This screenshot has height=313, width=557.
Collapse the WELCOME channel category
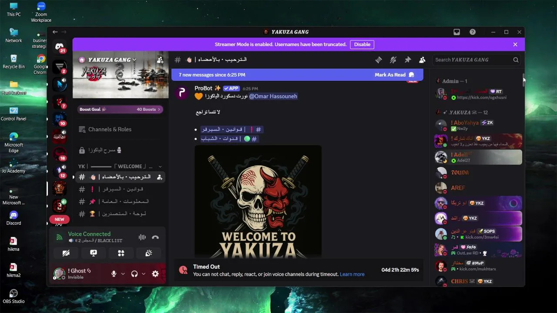[x=120, y=166]
